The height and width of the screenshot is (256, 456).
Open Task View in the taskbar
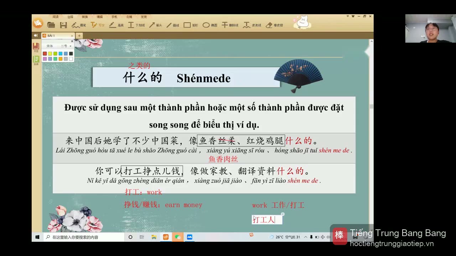click(142, 237)
